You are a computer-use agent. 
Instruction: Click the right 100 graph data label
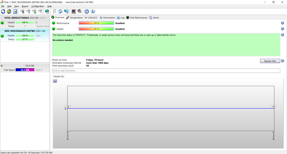click(x=274, y=107)
